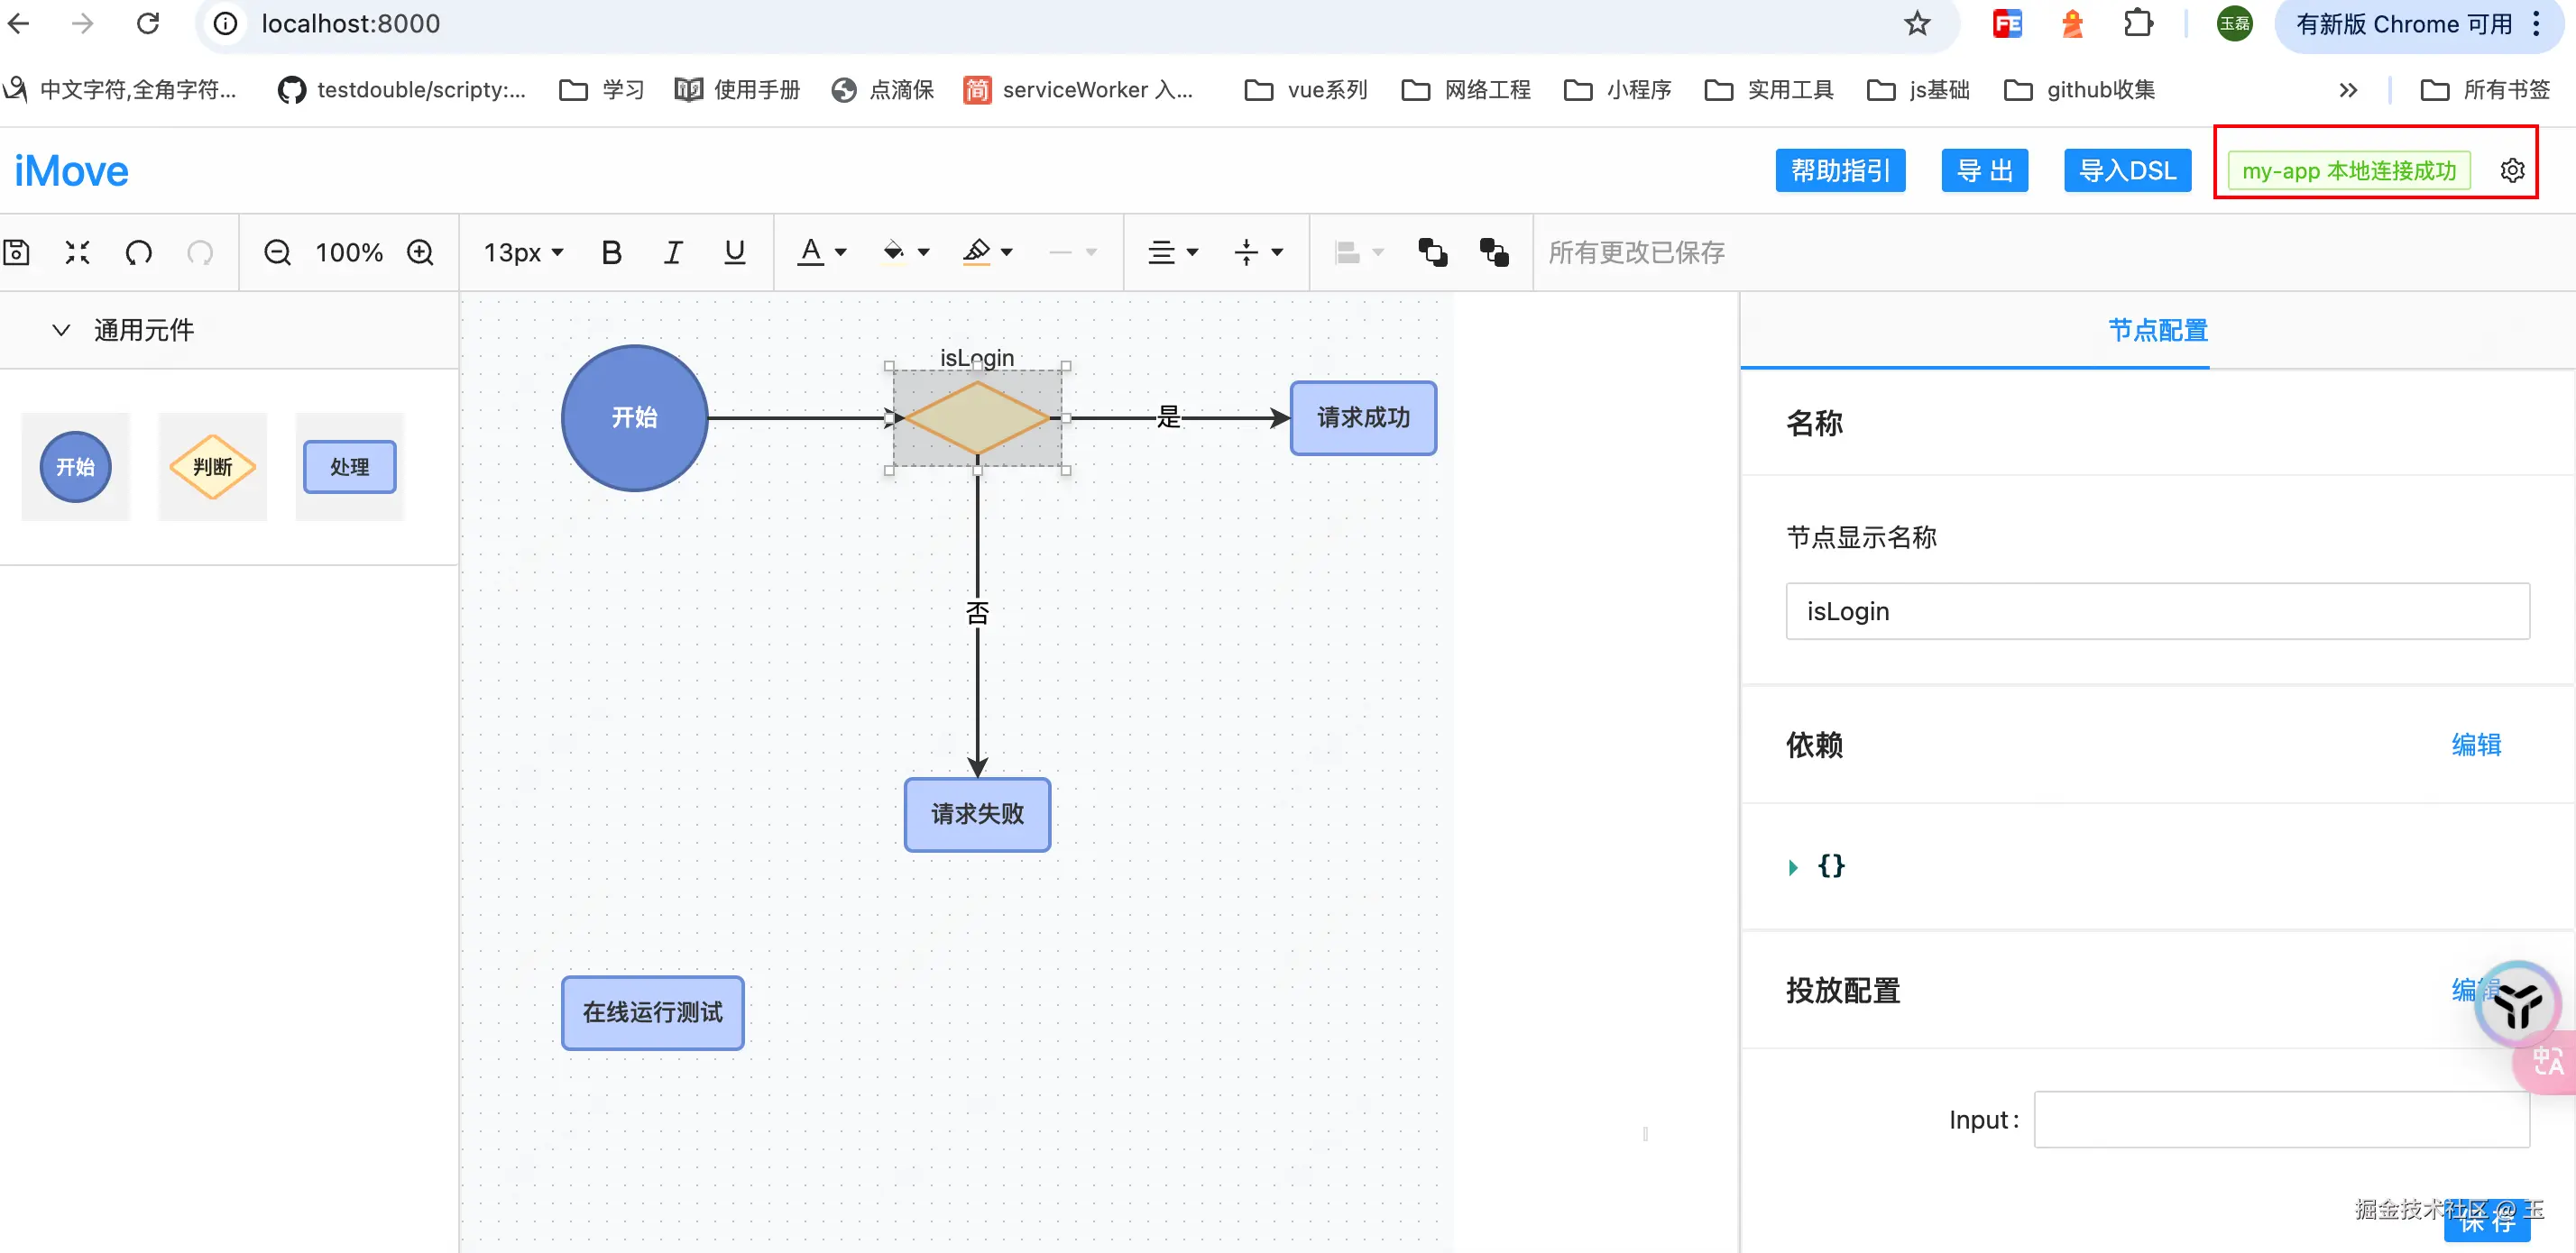Zoom out with the minus magnifier
This screenshot has height=1253, width=2576.
pos(277,252)
